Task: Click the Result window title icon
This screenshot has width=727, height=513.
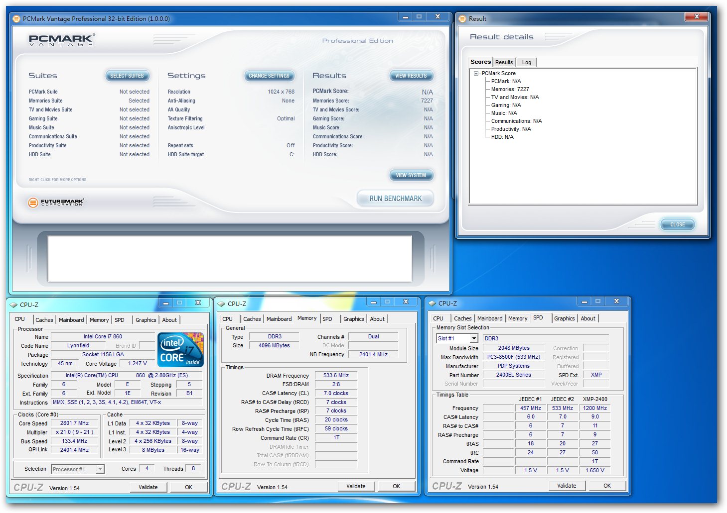Action: pyautogui.click(x=462, y=19)
